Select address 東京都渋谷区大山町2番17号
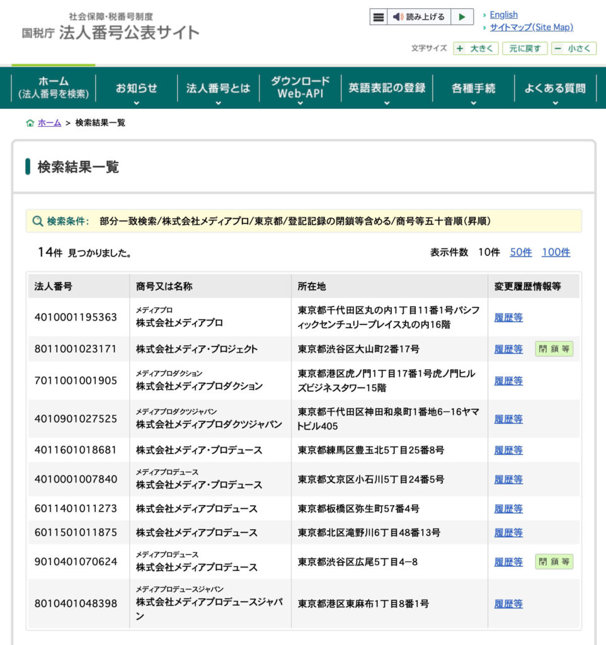 tap(358, 349)
